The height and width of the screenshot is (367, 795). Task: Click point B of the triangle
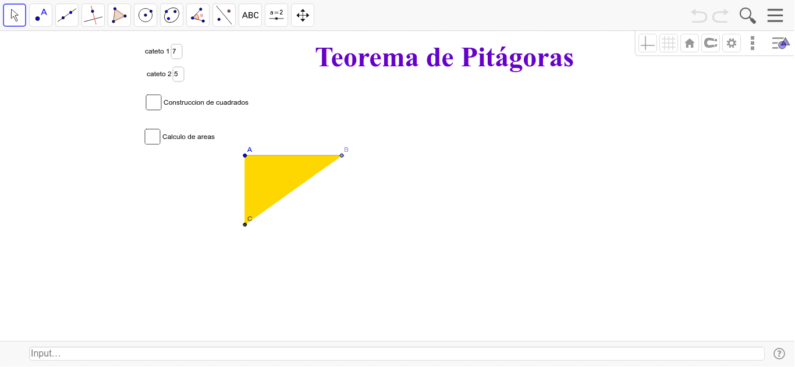342,155
